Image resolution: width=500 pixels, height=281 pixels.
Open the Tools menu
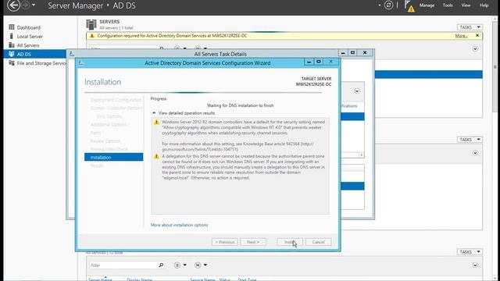pyautogui.click(x=448, y=5)
